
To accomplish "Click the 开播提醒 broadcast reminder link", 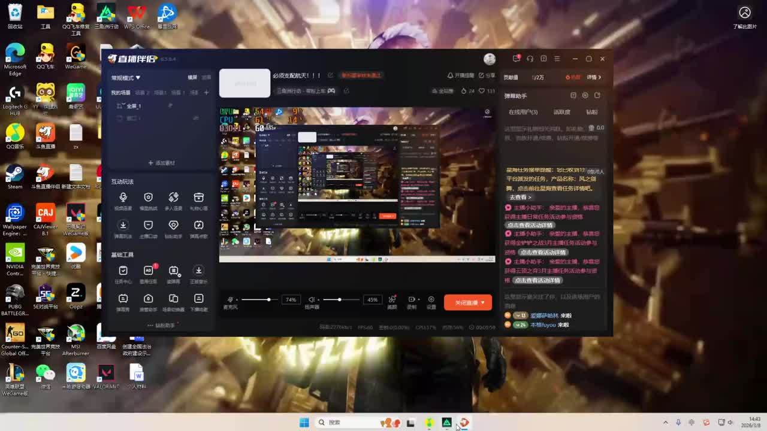I will [x=460, y=75].
